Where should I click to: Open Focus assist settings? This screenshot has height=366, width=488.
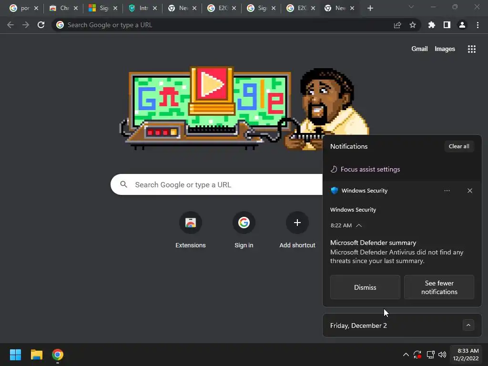[365, 169]
